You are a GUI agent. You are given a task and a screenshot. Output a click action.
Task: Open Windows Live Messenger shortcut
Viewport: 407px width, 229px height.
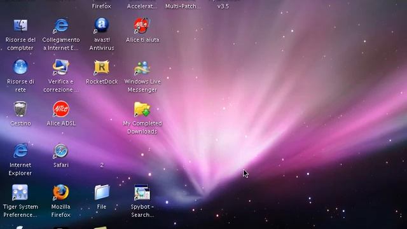pos(142,68)
